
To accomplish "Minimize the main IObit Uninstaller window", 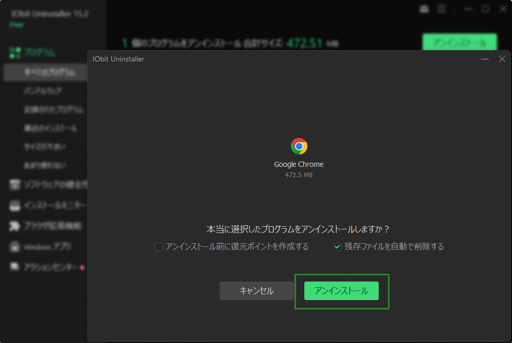I will click(469, 9).
